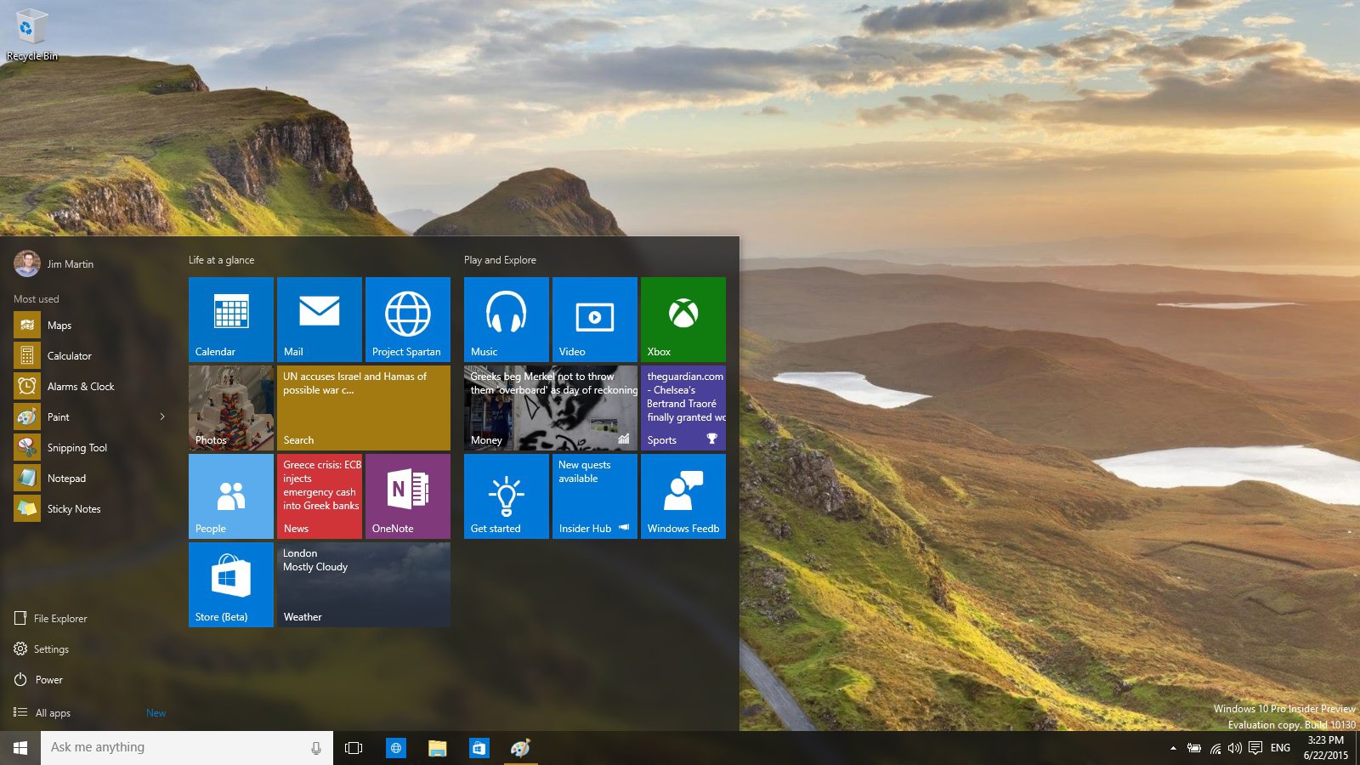Image resolution: width=1360 pixels, height=765 pixels.
Task: Open the Music tile
Action: [x=507, y=320]
